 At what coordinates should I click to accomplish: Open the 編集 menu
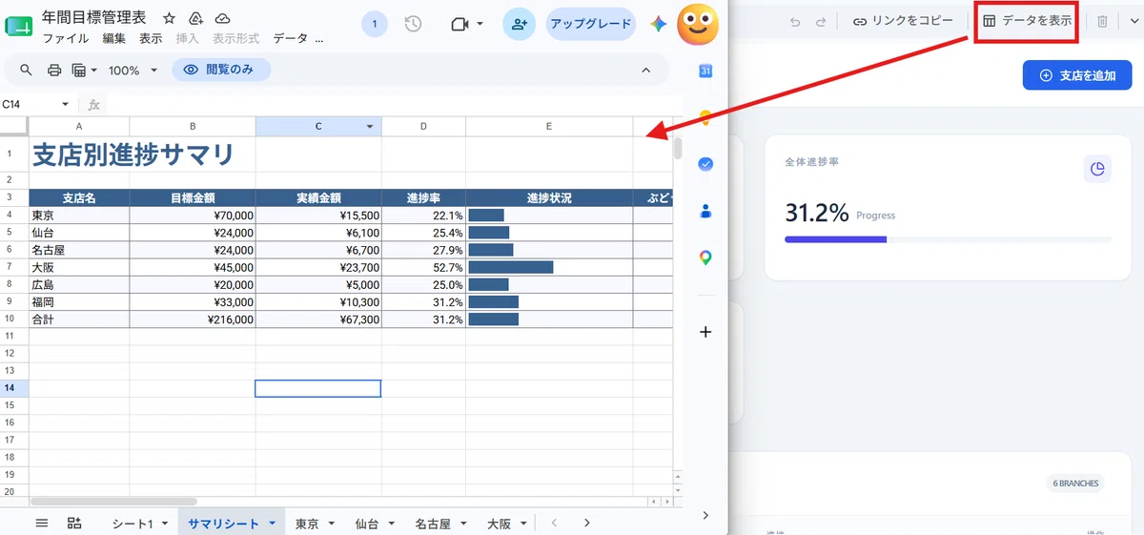(x=113, y=38)
